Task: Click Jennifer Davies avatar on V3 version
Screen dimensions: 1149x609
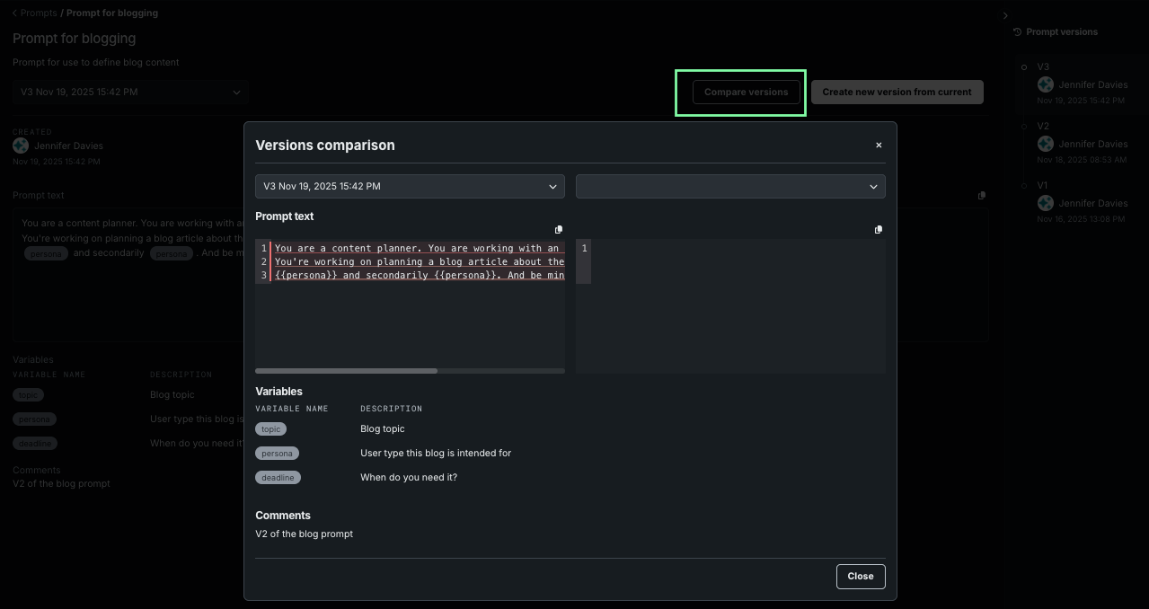Action: point(1045,84)
